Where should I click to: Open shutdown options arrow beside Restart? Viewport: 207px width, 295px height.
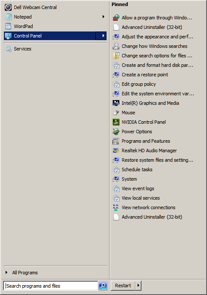138,286
